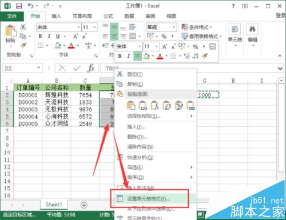Switch to the 页面布局 ribbon tab
286x220 pixels.
pos(82,16)
